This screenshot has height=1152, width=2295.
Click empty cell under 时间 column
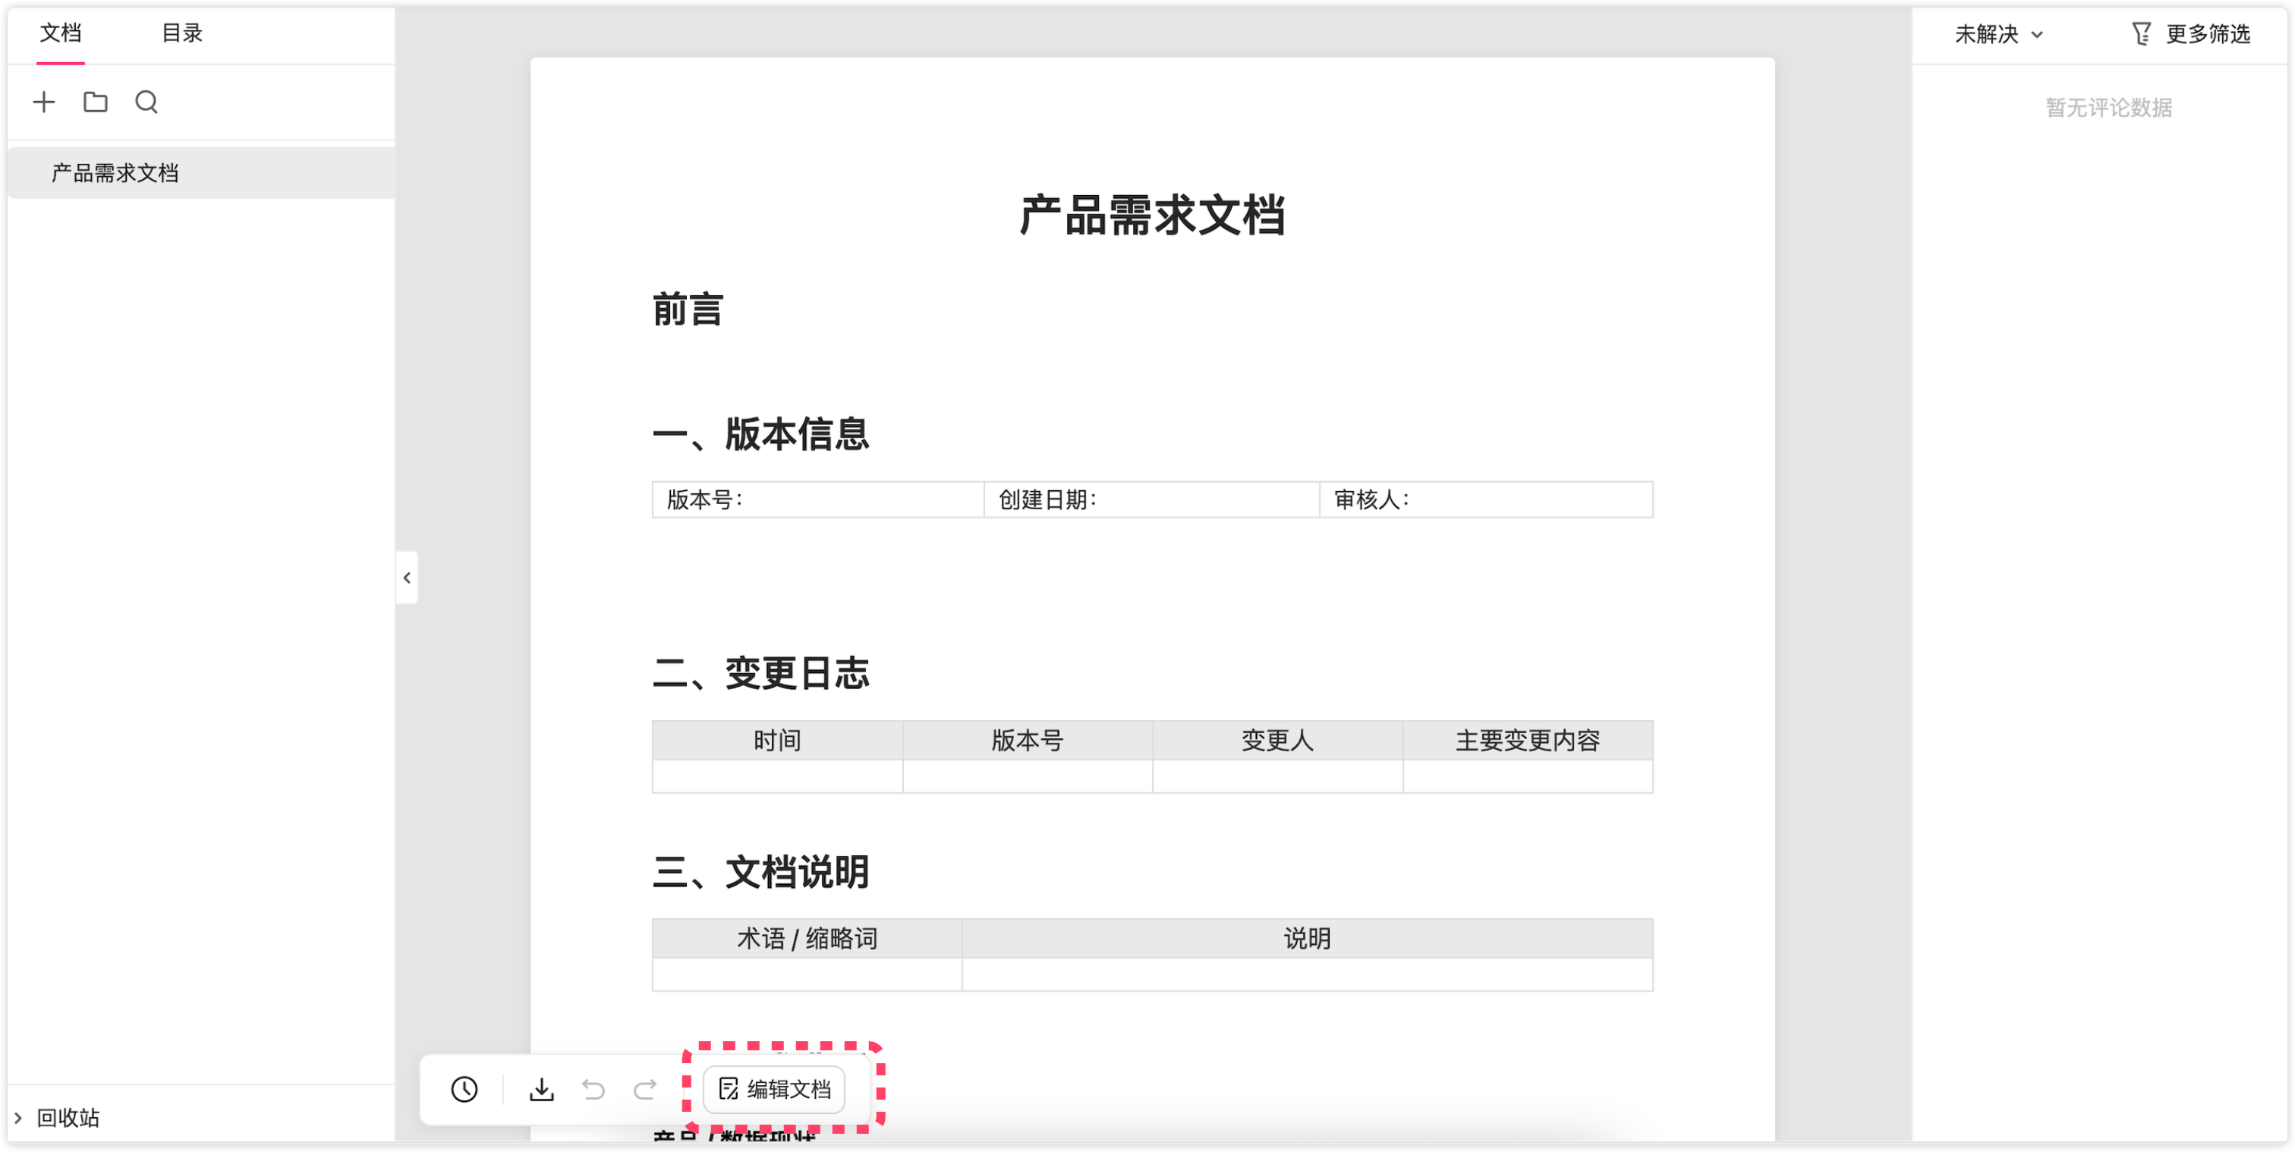pyautogui.click(x=777, y=776)
